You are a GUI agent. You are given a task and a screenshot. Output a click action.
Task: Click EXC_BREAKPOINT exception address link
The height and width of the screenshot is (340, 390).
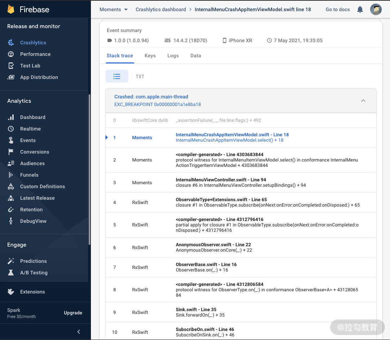pyautogui.click(x=157, y=105)
